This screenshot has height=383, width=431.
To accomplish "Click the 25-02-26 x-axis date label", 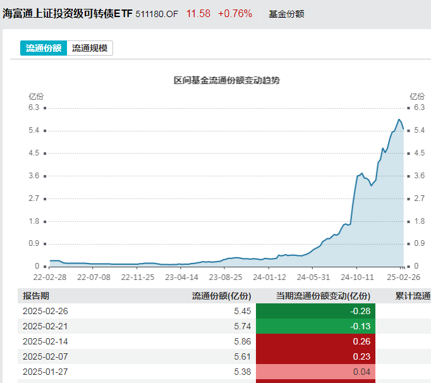I will [x=404, y=277].
